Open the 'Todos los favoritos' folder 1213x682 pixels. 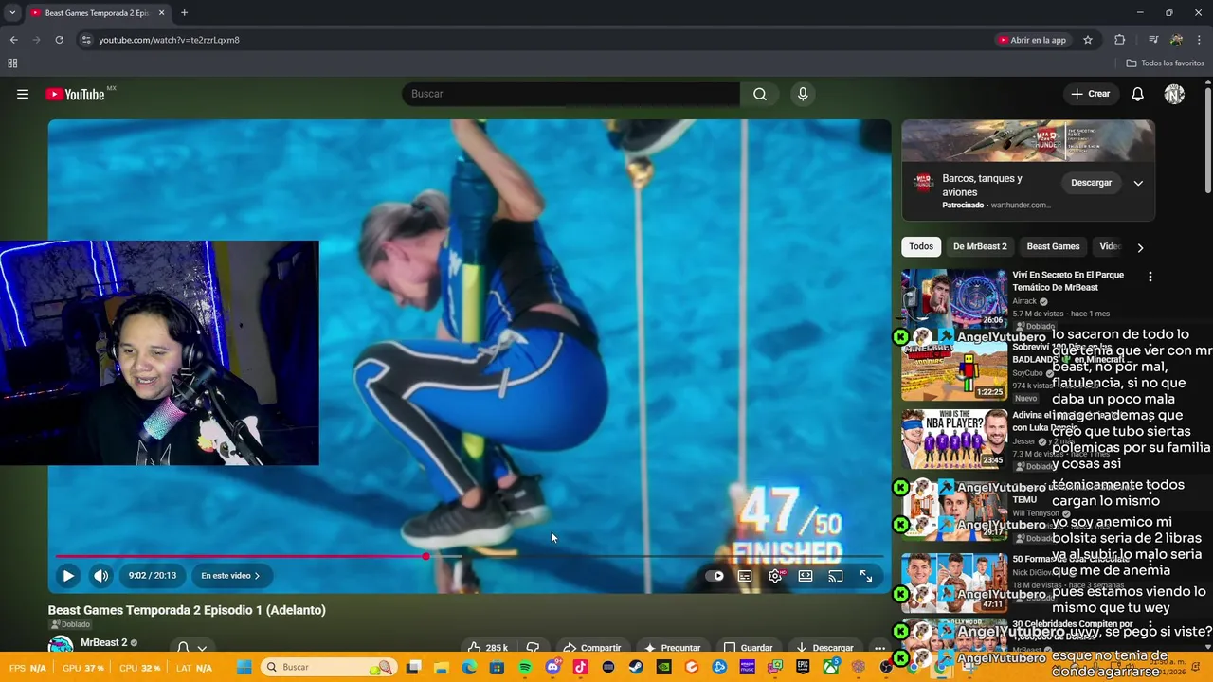coord(1165,63)
